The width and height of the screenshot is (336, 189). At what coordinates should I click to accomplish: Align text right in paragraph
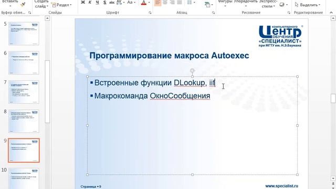172,3
